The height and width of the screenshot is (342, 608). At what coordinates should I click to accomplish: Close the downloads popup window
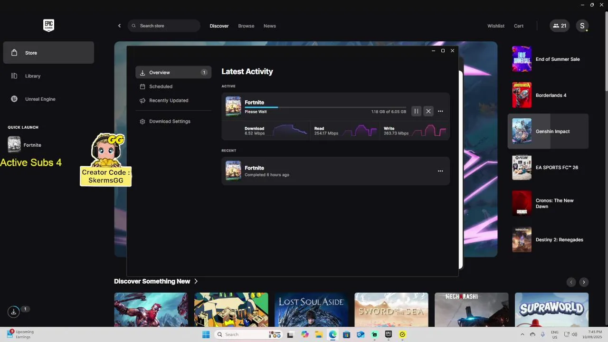[x=452, y=50]
